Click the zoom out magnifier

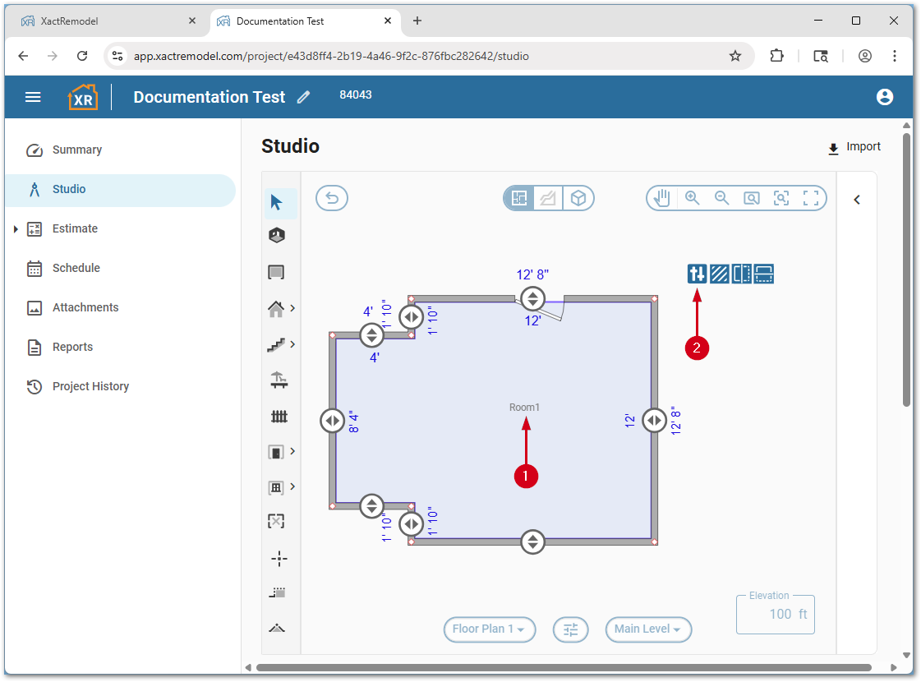click(722, 198)
